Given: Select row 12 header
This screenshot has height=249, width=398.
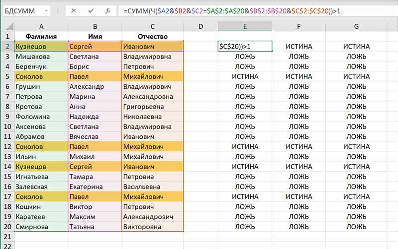Looking at the screenshot, I should pos(7,146).
